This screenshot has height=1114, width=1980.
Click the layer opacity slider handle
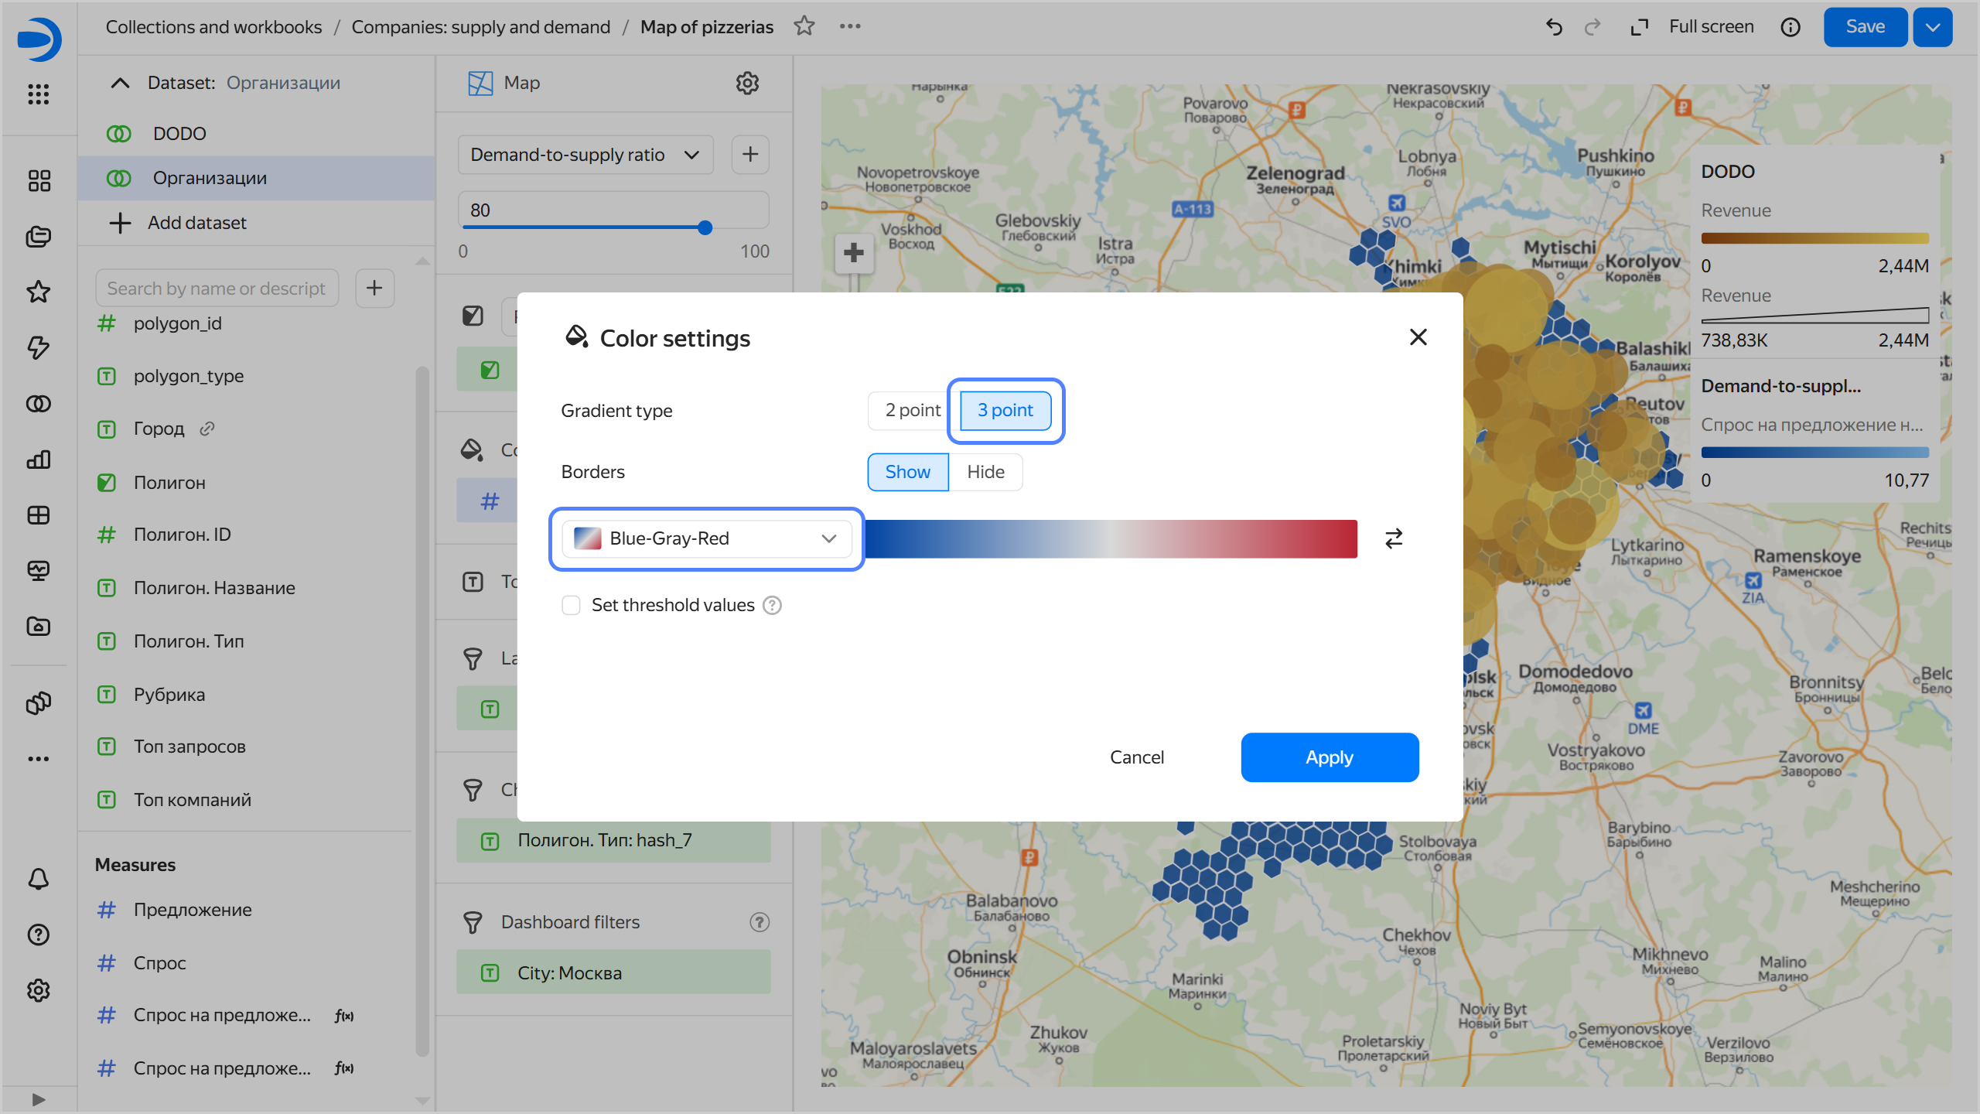[x=705, y=227]
